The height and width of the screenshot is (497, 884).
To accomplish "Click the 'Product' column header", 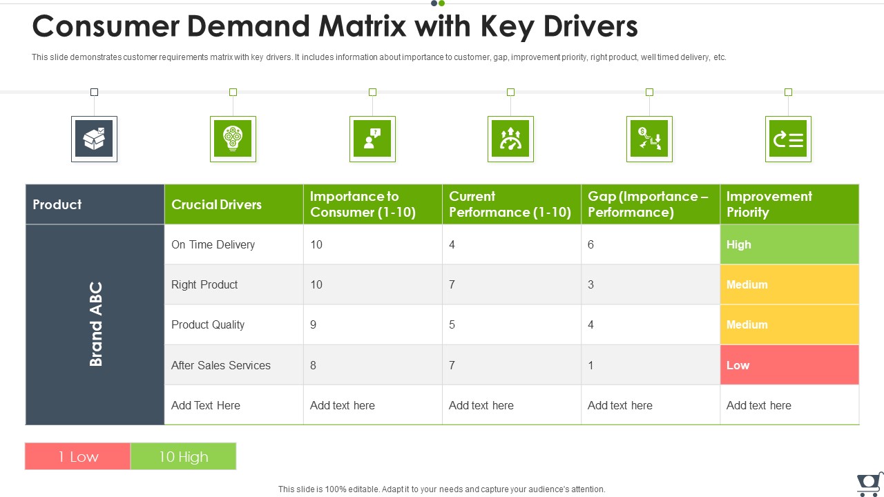I will pos(95,204).
